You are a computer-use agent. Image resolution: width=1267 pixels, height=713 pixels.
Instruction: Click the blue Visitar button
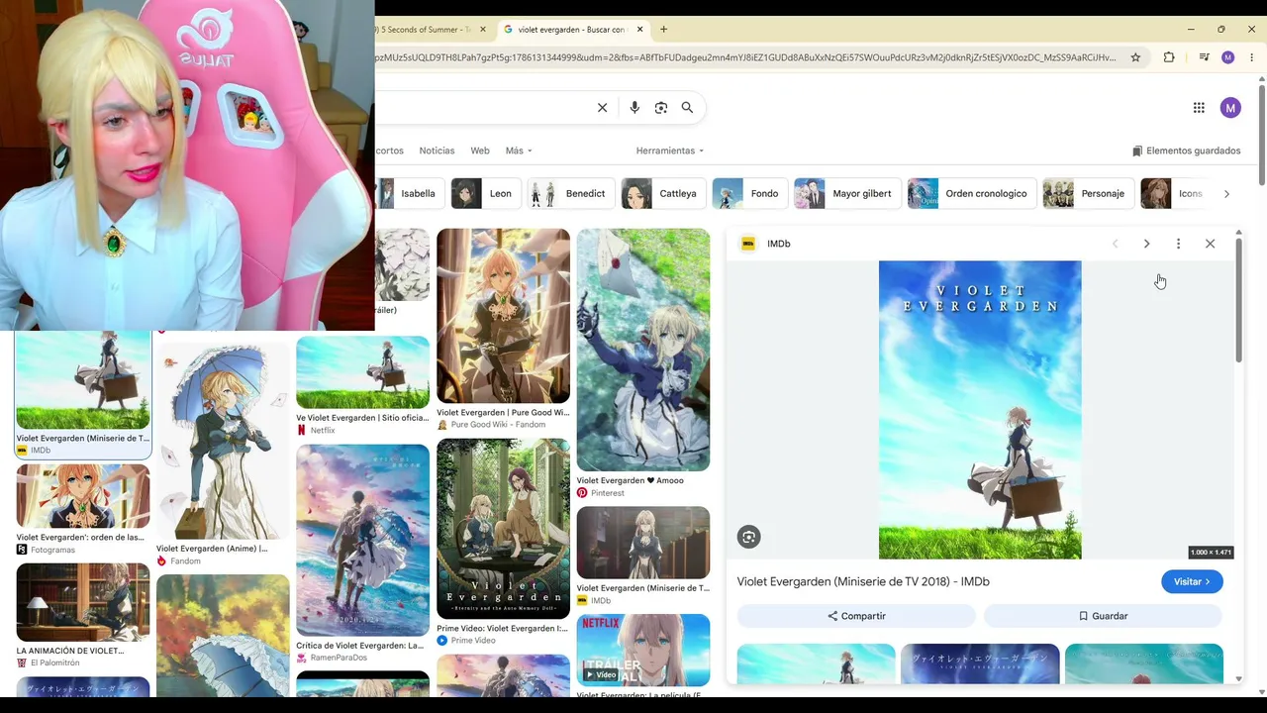tap(1192, 581)
